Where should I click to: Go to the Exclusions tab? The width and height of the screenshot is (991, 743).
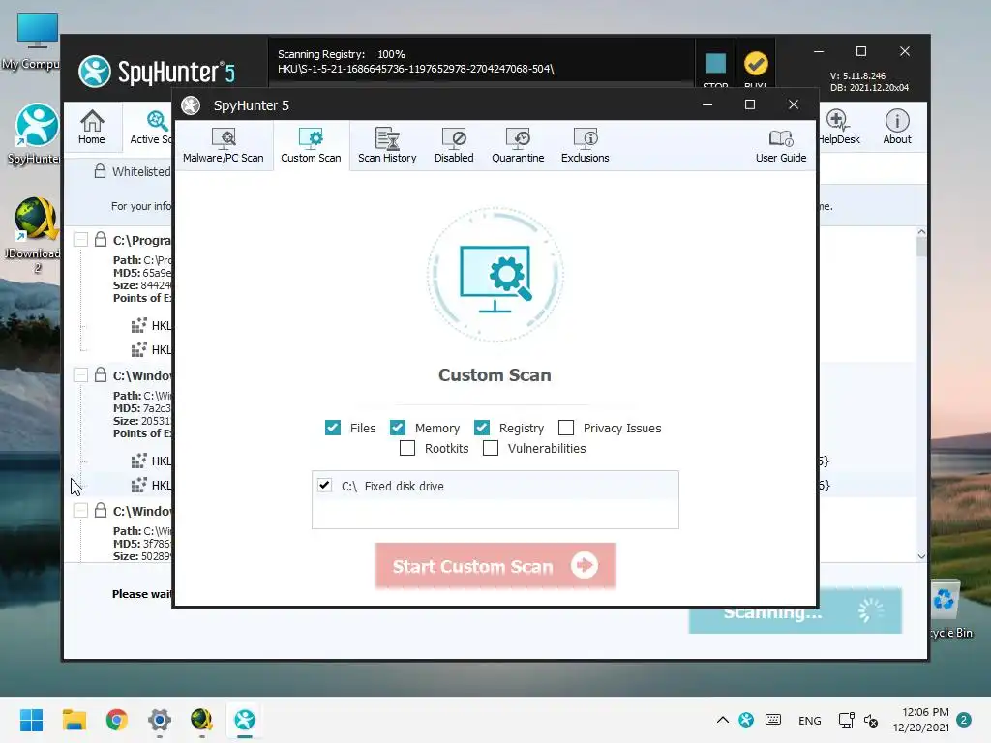click(585, 145)
